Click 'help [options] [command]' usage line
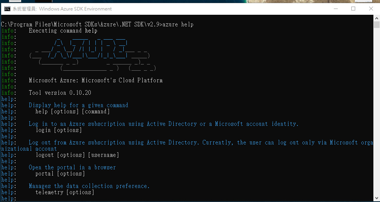This screenshot has height=202, width=380. [73, 112]
